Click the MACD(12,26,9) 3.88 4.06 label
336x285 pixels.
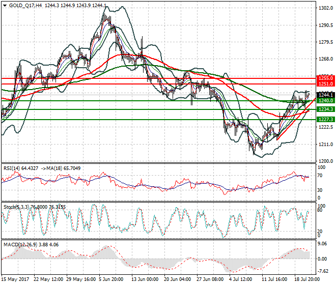click(x=31, y=244)
